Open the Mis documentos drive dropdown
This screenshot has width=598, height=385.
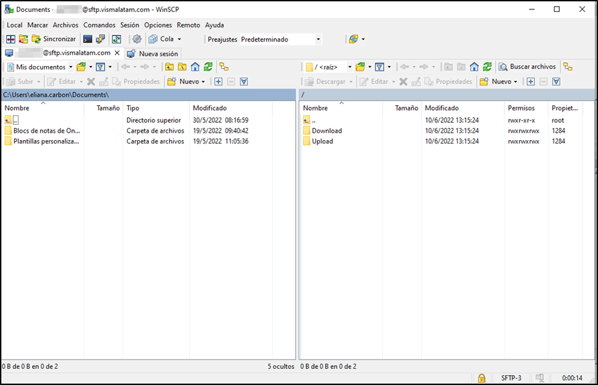click(40, 67)
